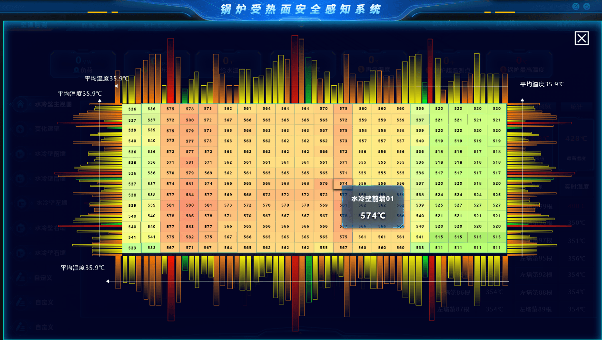Click the edit icon in top-right header
Screen dimensions: 602x340
click(x=576, y=7)
